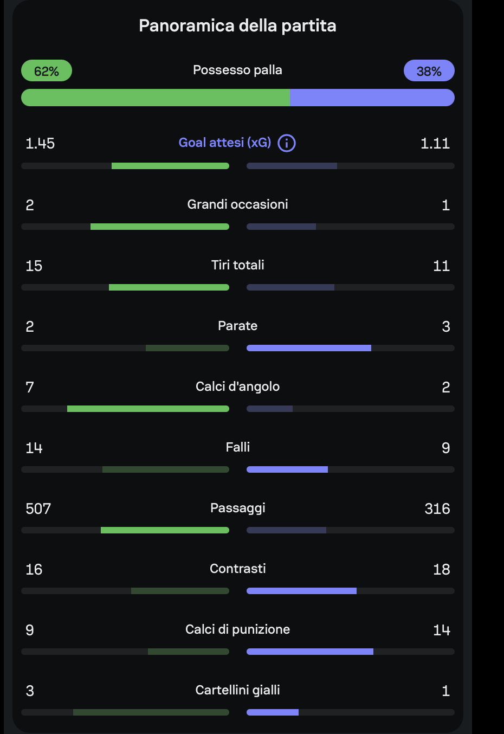The height and width of the screenshot is (734, 504).
Task: Click the 1.11 xG value
Action: 435,143
